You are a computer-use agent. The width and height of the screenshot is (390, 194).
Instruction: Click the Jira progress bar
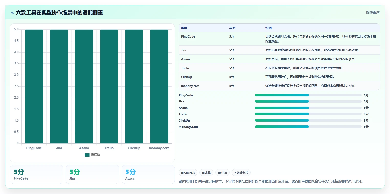pos(308,101)
